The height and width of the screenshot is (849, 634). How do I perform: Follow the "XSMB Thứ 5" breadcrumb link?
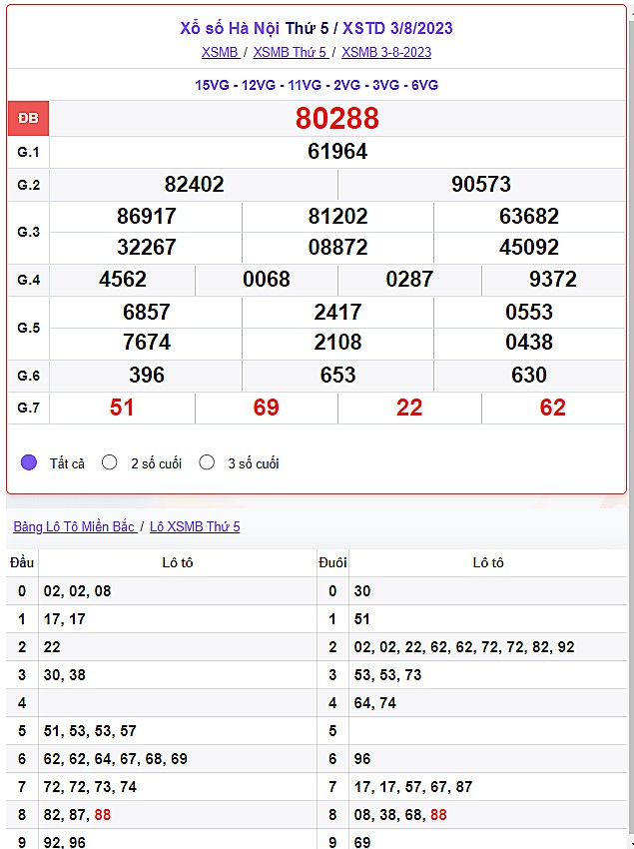(290, 52)
